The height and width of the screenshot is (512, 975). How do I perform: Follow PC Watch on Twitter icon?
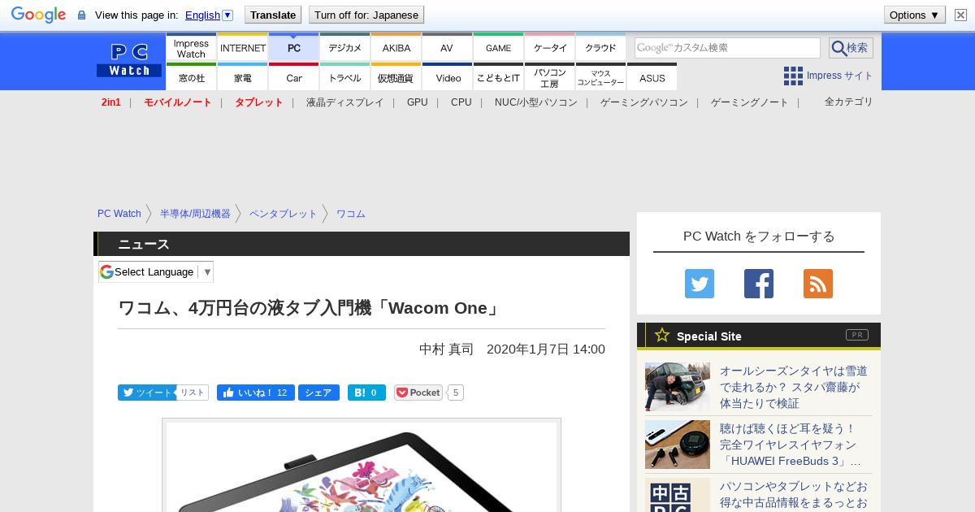tap(700, 284)
